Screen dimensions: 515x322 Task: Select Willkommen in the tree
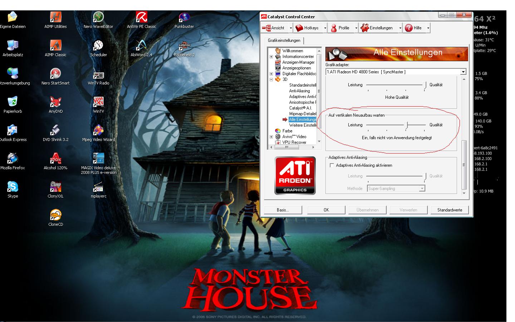[293, 51]
